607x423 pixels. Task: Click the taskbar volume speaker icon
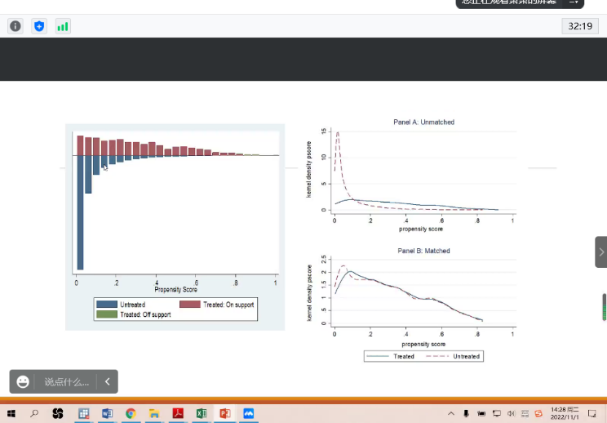click(511, 413)
